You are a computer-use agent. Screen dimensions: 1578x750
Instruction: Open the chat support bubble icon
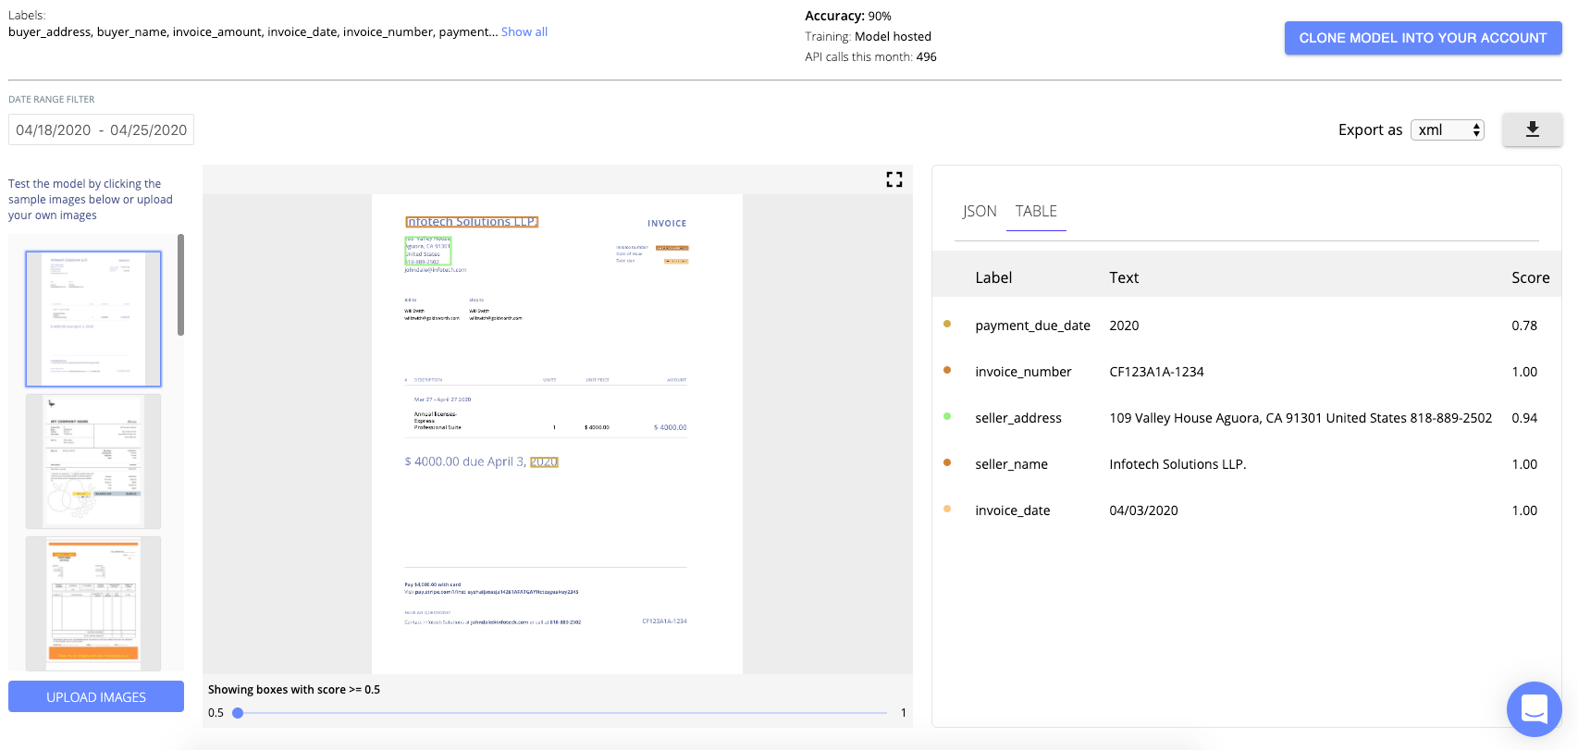coord(1534,708)
